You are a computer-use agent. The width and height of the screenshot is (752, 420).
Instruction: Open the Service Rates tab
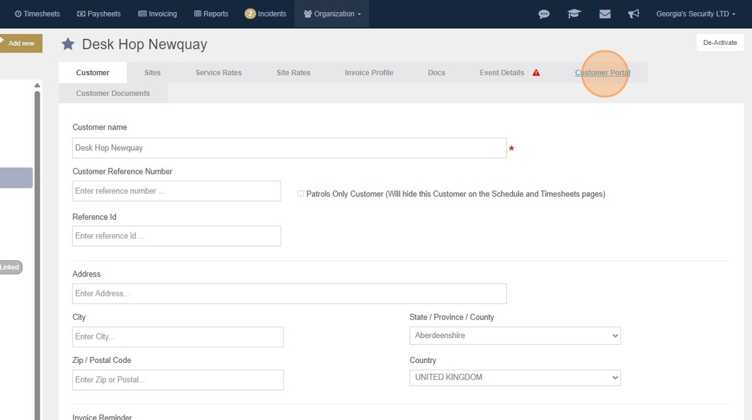point(219,73)
